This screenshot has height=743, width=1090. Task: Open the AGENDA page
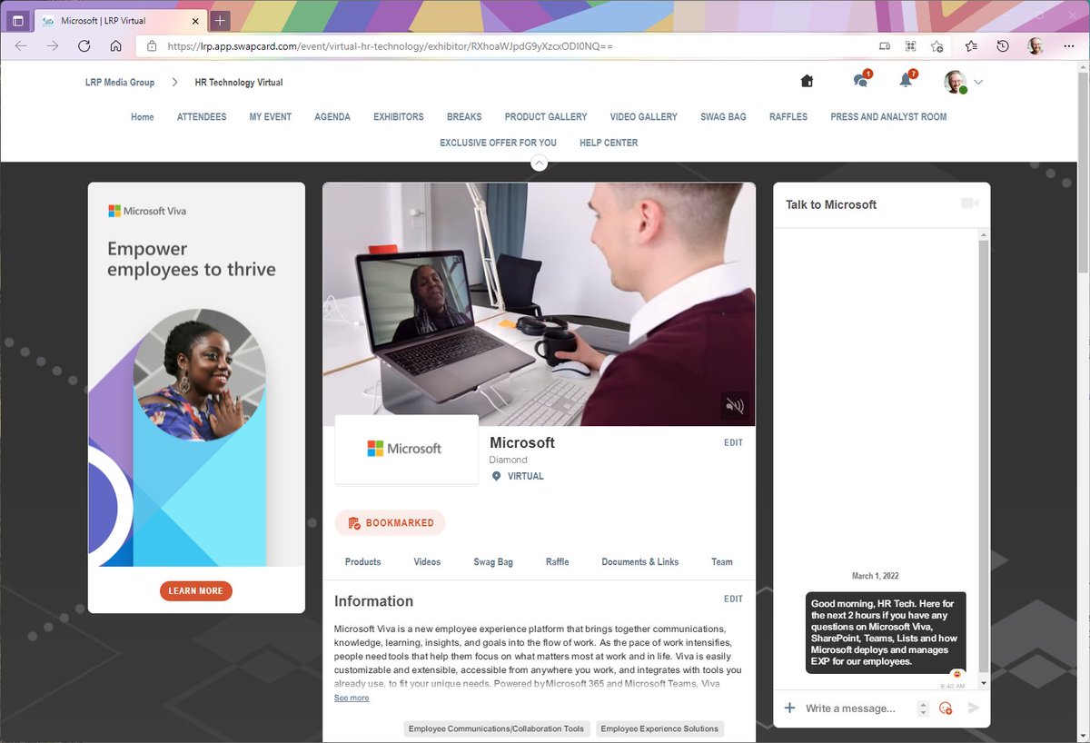pos(332,117)
